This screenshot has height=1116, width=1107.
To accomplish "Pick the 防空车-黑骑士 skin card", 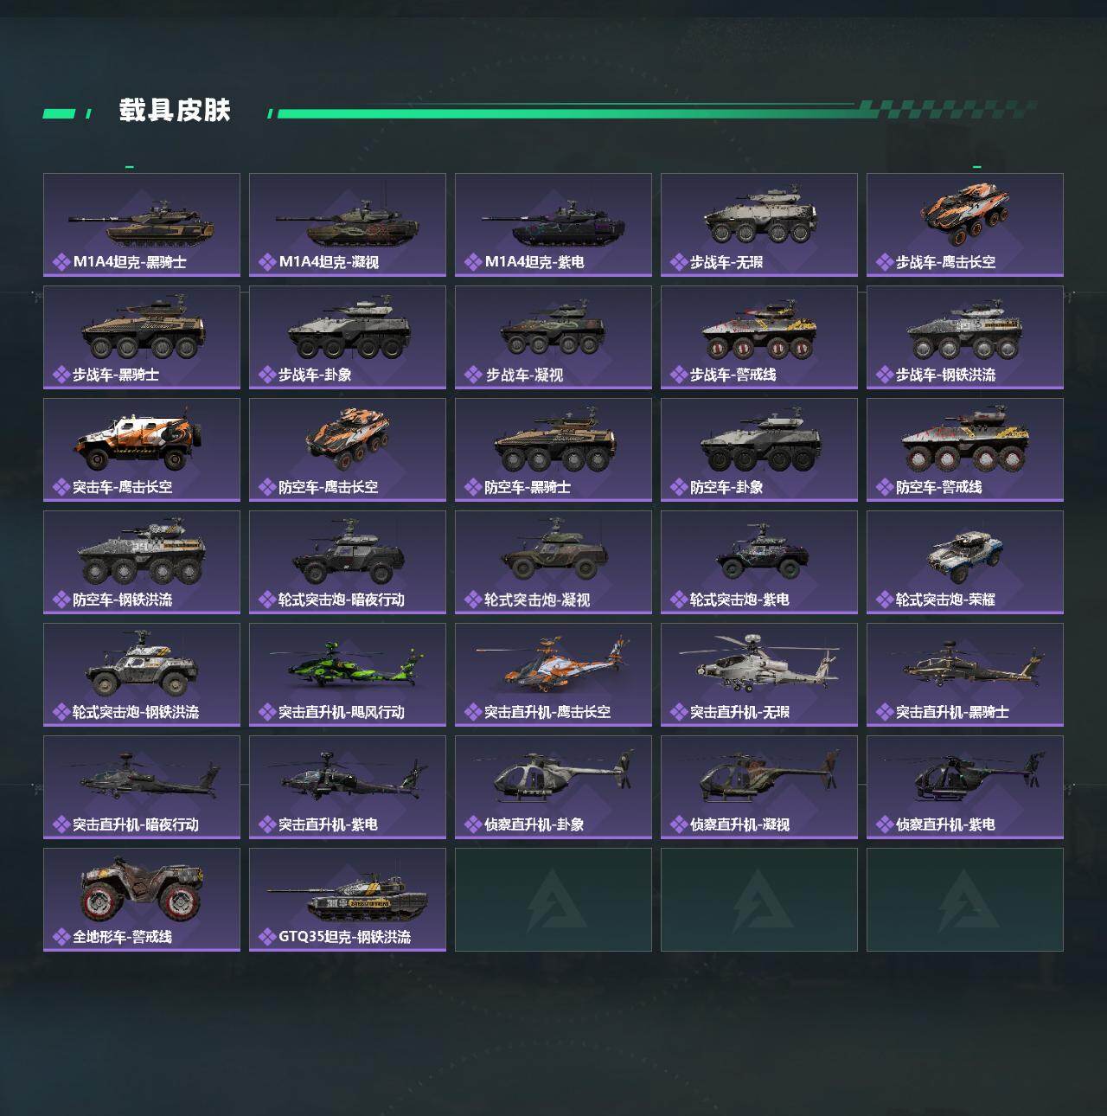I will click(553, 450).
